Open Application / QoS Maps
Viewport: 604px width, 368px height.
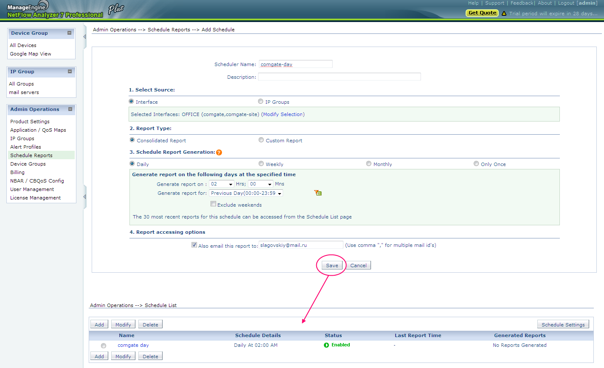tap(38, 130)
